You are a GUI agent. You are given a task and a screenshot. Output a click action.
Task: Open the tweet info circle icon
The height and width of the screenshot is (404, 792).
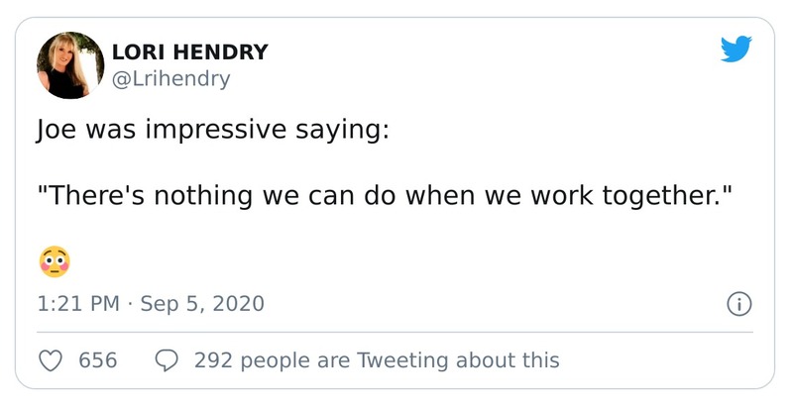click(738, 304)
